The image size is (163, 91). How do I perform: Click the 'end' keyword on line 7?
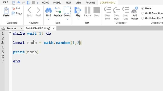17,61
